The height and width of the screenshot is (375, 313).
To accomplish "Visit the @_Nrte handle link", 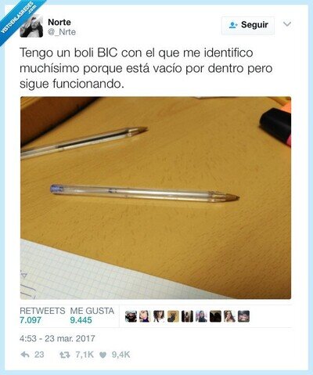I will [x=62, y=32].
